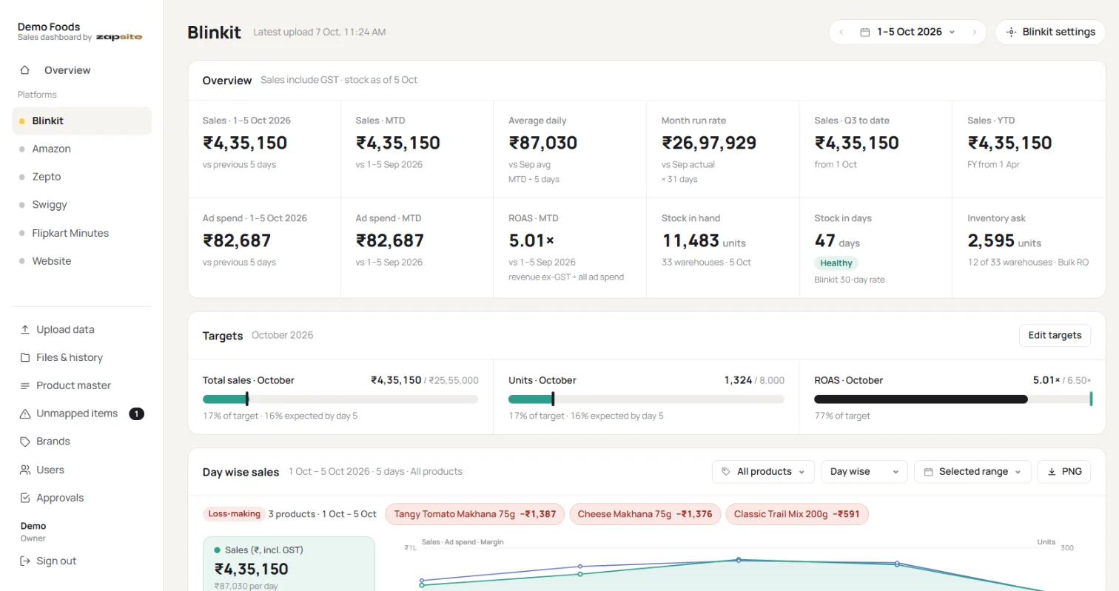This screenshot has width=1119, height=591.
Task: Click the PNG download icon
Action: pos(1052,472)
